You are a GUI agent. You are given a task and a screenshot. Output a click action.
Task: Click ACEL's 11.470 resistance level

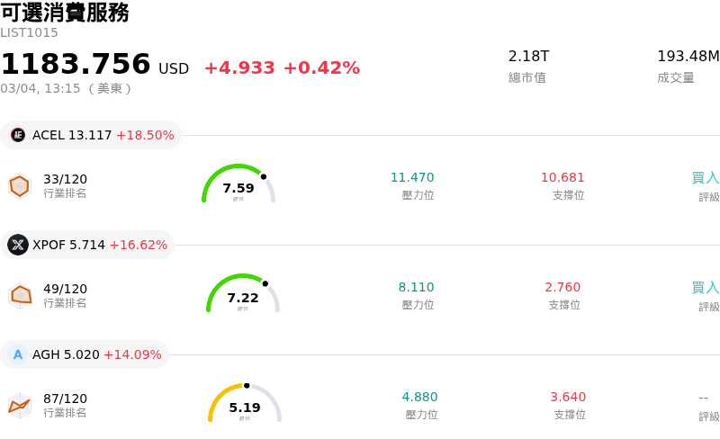click(x=412, y=177)
